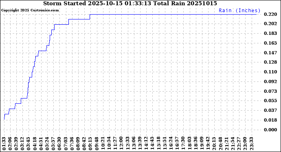Click the 0.165 y-axis value

point(270,43)
